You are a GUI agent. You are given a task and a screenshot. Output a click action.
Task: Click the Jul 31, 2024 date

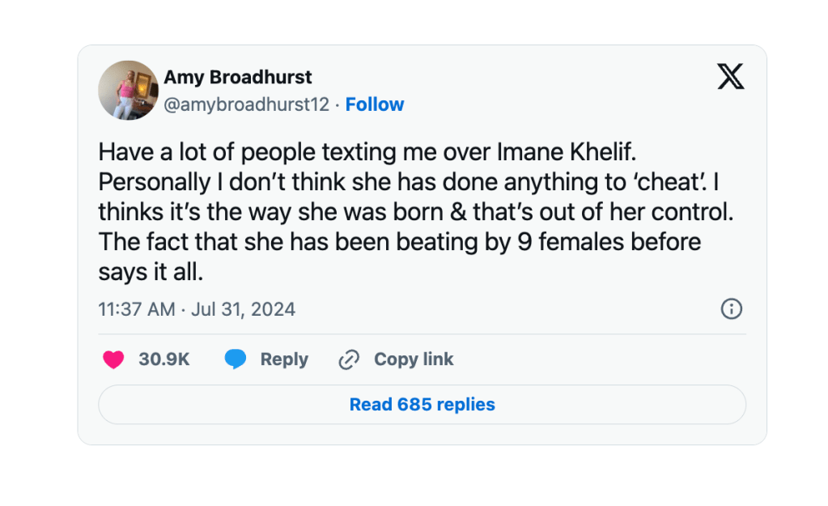tap(243, 309)
